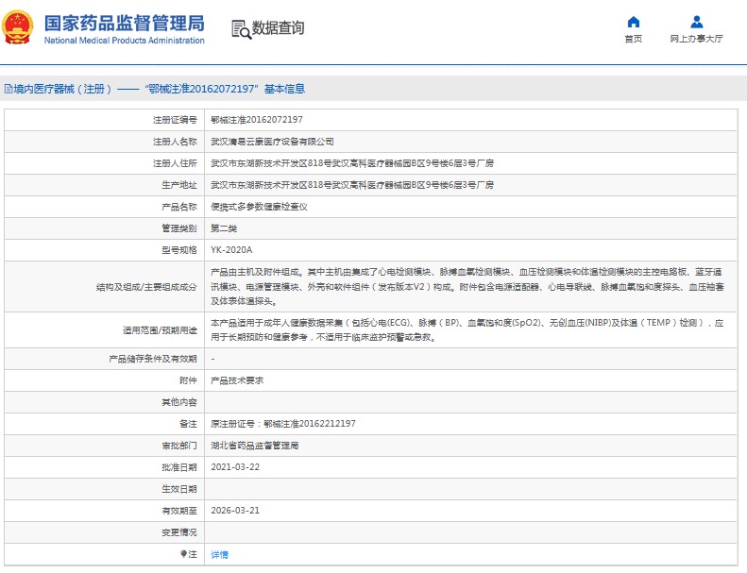Select 武汉清易云康医疗设备有限公司 cell
Image resolution: width=747 pixels, height=573 pixels.
click(272, 142)
